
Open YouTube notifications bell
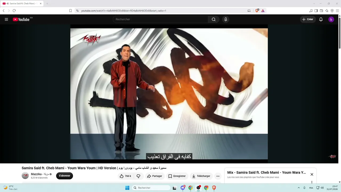tap(321, 19)
